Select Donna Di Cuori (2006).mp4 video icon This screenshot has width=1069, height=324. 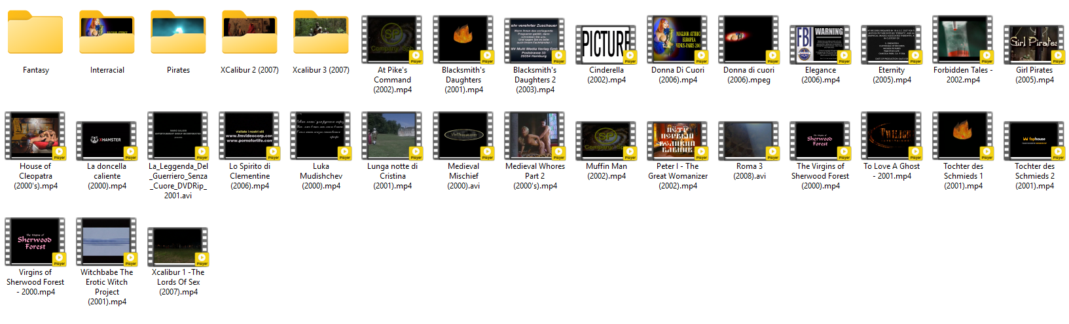pos(678,40)
